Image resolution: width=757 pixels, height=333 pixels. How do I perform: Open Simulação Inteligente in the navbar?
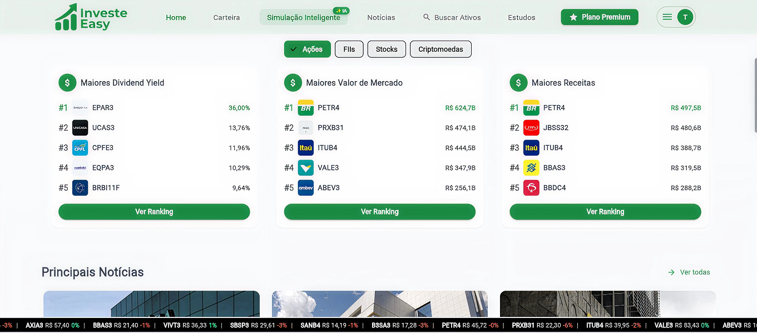pyautogui.click(x=304, y=17)
